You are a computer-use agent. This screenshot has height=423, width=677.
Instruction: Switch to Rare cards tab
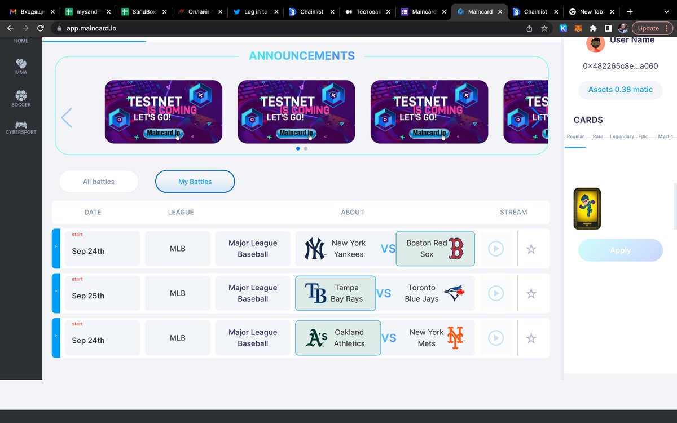598,136
